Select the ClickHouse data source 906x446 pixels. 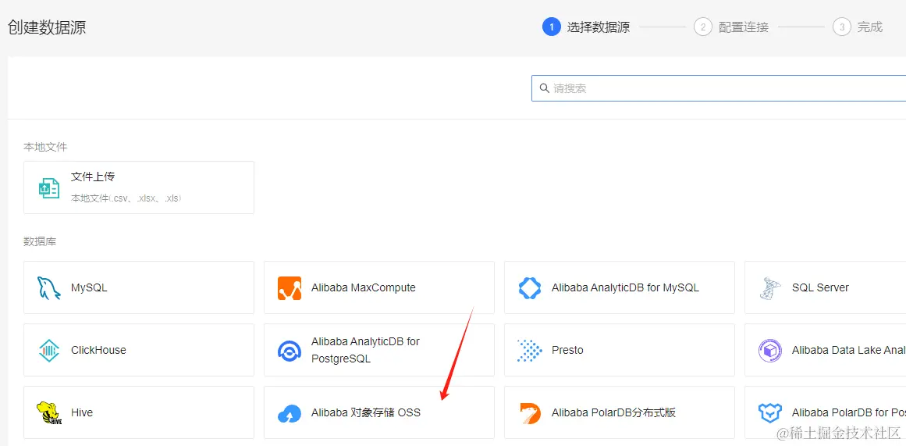[139, 350]
